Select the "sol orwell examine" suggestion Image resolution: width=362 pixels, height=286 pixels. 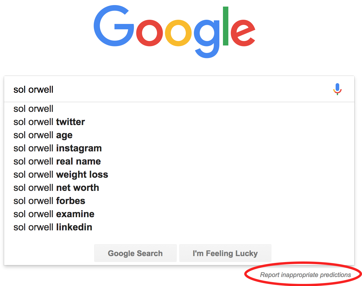pyautogui.click(x=179, y=214)
